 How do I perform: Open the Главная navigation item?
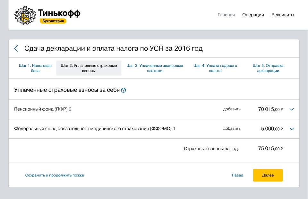tap(226, 15)
